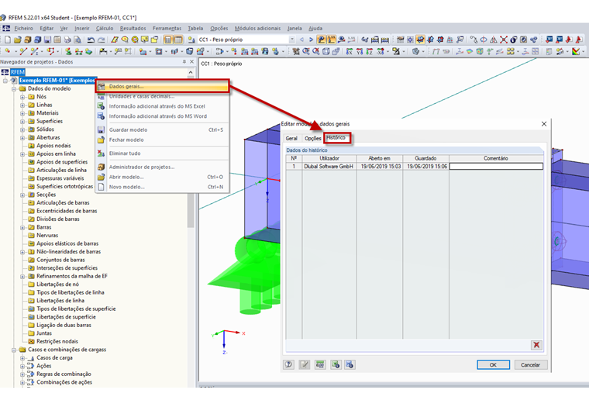Select Dados gerais... in context menu
Image resolution: width=589 pixels, height=400 pixels.
point(162,86)
